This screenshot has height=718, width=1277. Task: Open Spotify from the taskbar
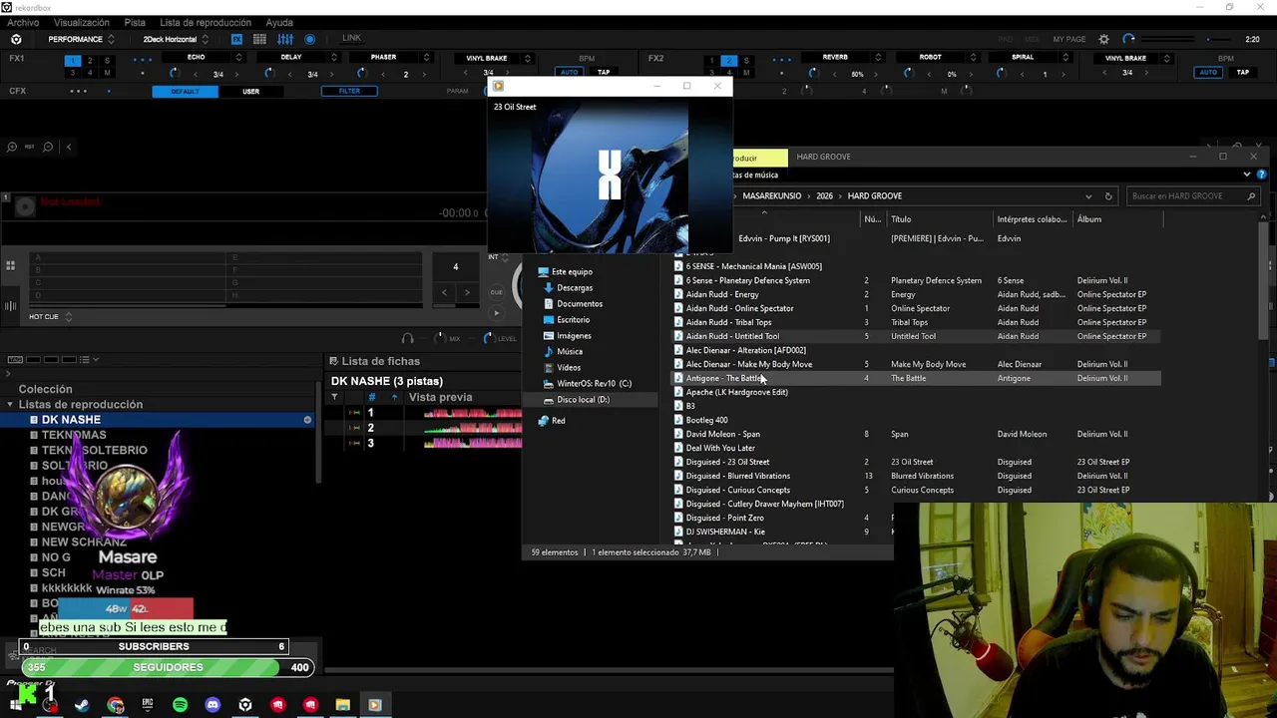(x=180, y=705)
